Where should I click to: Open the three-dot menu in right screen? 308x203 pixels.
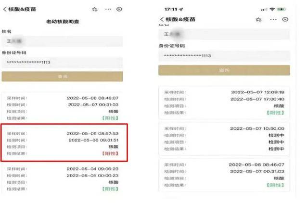click(x=273, y=19)
